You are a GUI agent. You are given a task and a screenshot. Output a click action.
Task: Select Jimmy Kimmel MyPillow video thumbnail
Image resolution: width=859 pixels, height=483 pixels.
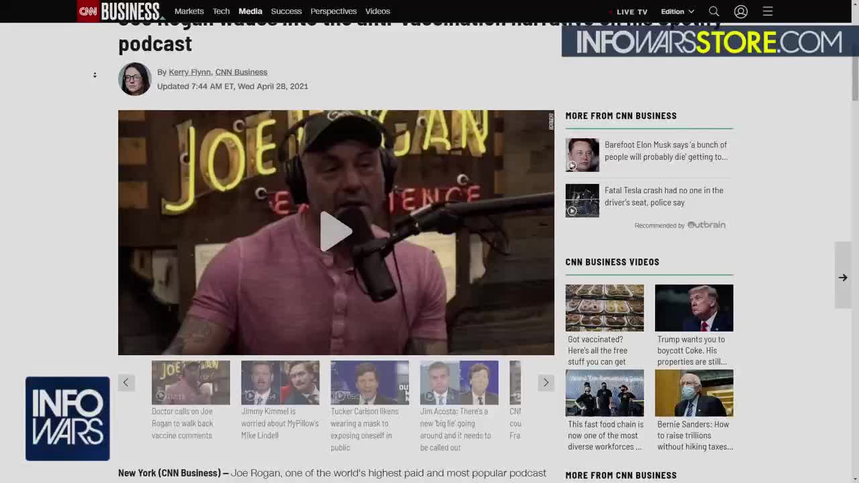click(x=280, y=382)
